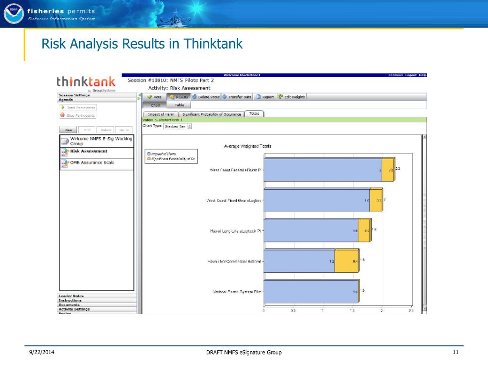
Task: Click the Help link in the top bar
Action: coord(423,75)
